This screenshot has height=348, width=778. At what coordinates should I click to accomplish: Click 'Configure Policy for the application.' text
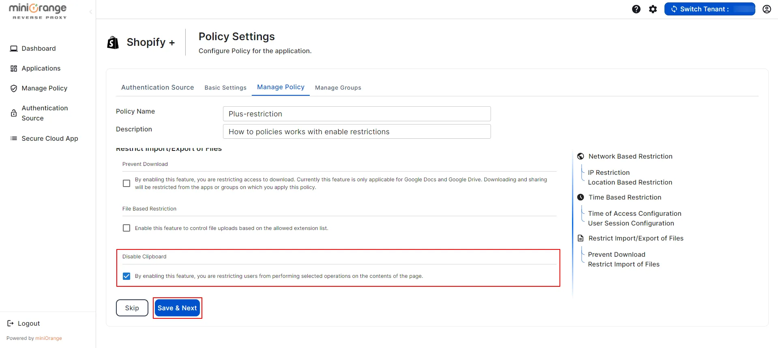255,51
